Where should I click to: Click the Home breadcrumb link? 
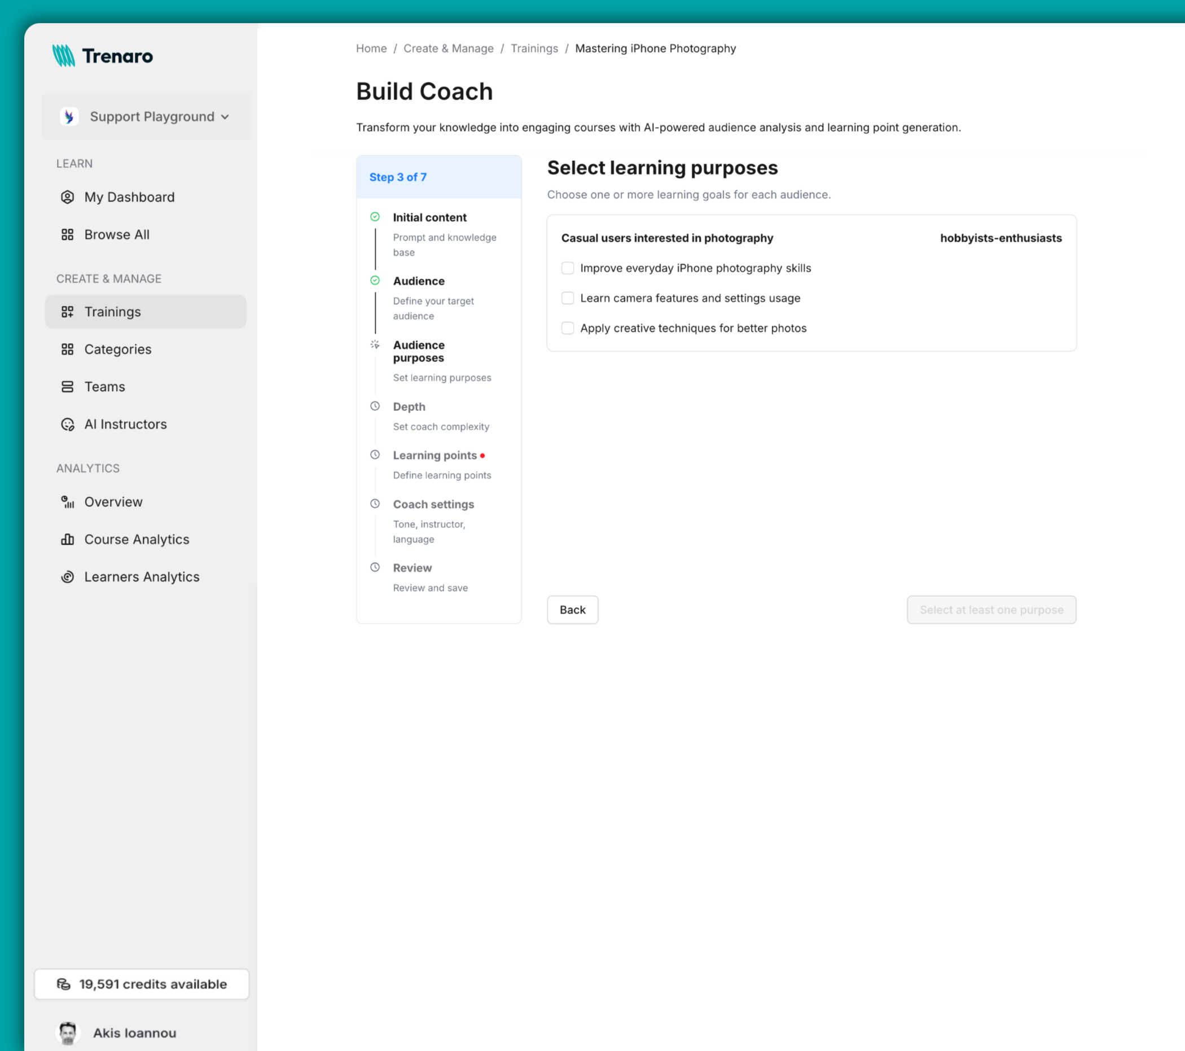click(371, 48)
